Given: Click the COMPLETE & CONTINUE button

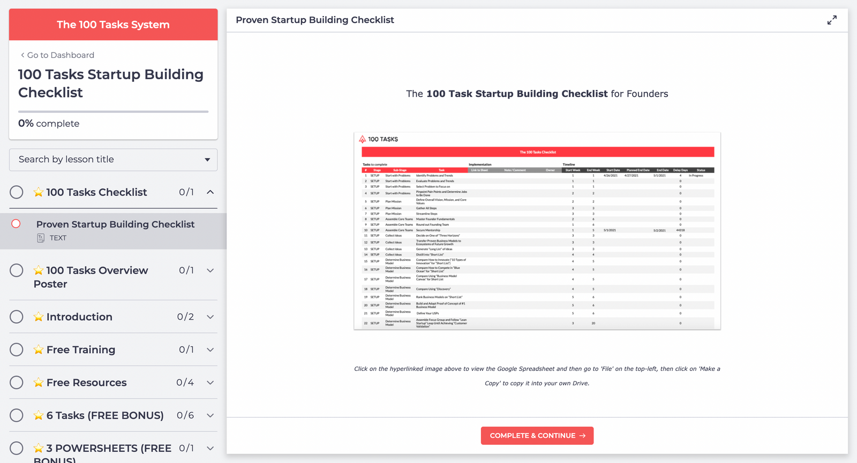Looking at the screenshot, I should coord(537,435).
